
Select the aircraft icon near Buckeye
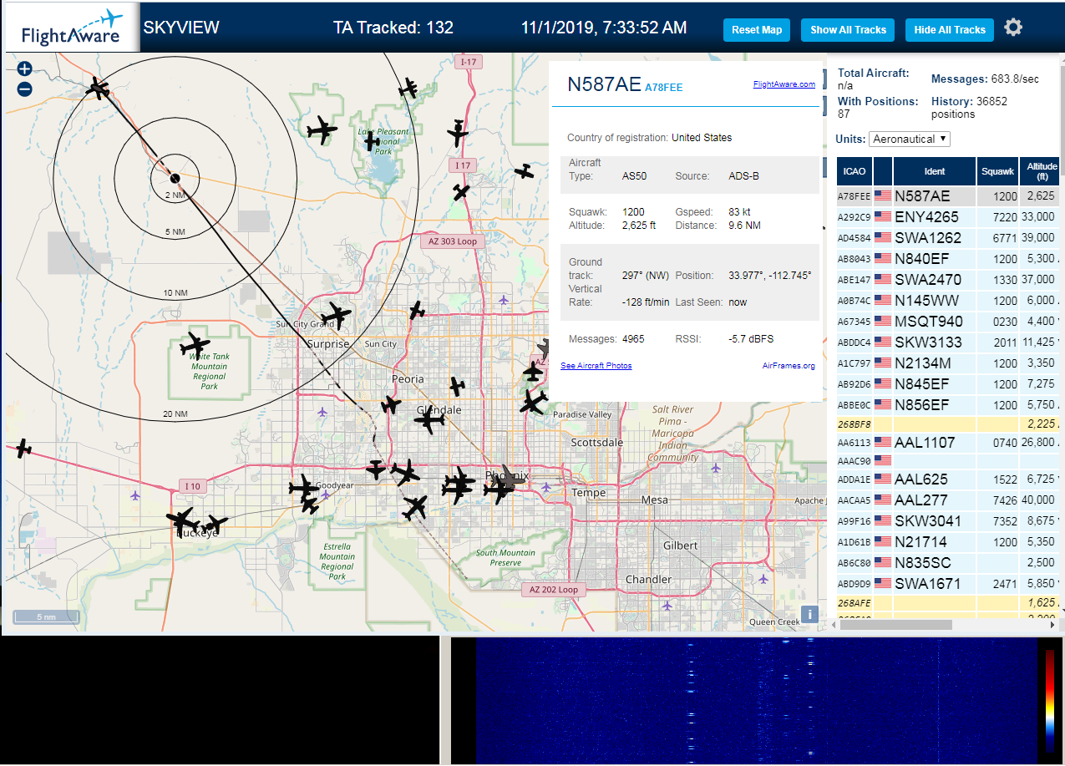pyautogui.click(x=183, y=520)
